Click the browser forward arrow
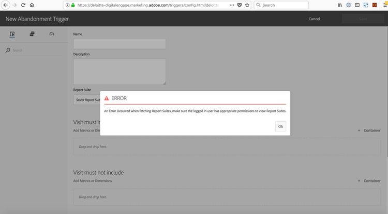The image size is (388, 214). pyautogui.click(x=14, y=5)
